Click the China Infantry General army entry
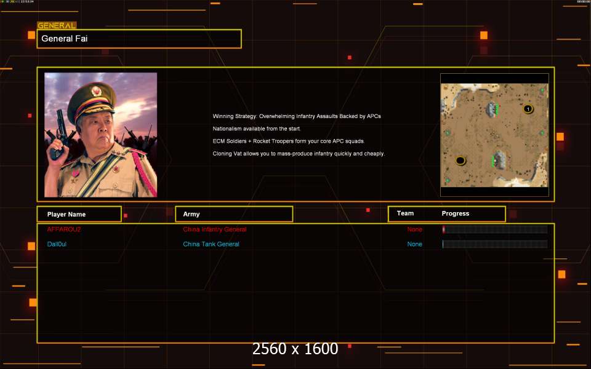 coord(215,229)
